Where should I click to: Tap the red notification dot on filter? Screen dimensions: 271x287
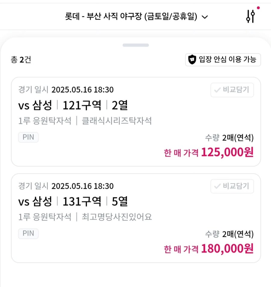258,8
